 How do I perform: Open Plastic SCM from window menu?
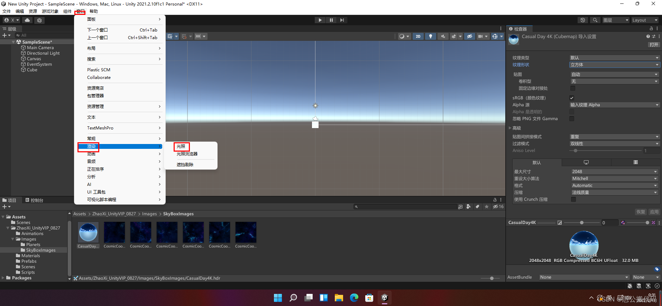(99, 70)
